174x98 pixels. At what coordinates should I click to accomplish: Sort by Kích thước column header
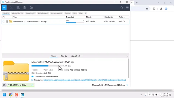tap(108, 17)
